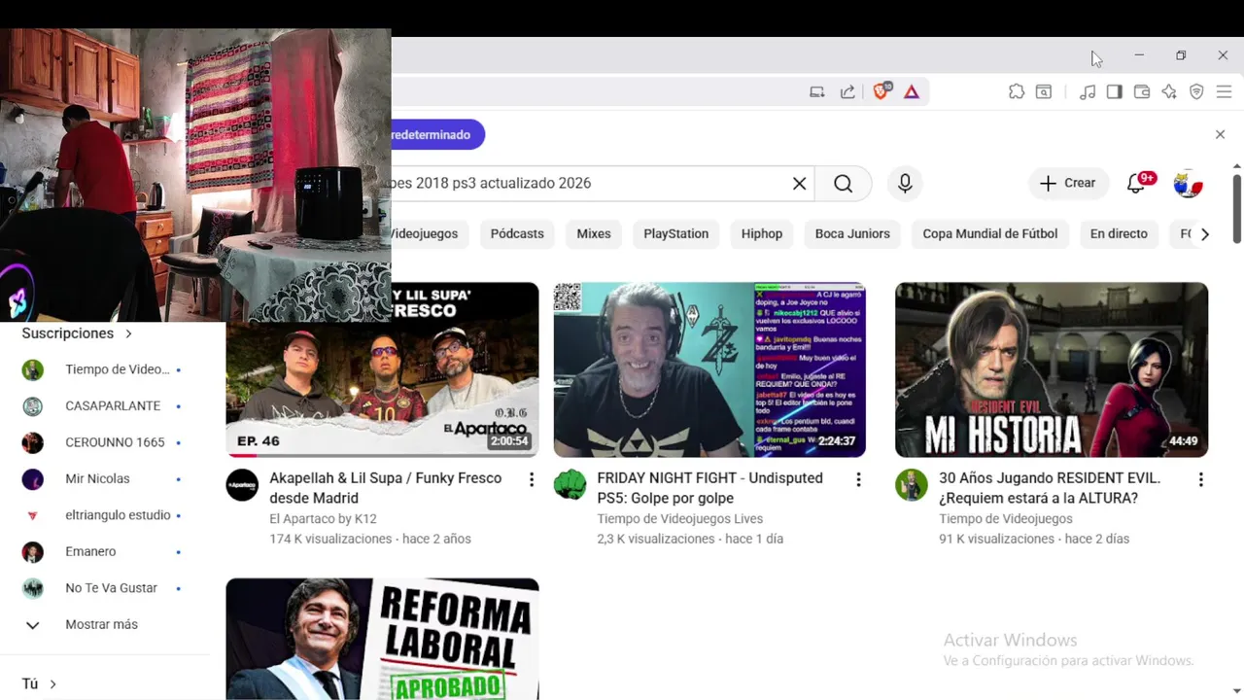
Task: Select the Hiphop filter chip
Action: pos(762,233)
